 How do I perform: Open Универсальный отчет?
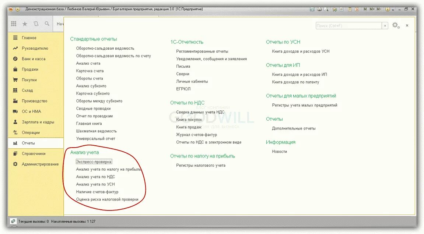[96, 139]
